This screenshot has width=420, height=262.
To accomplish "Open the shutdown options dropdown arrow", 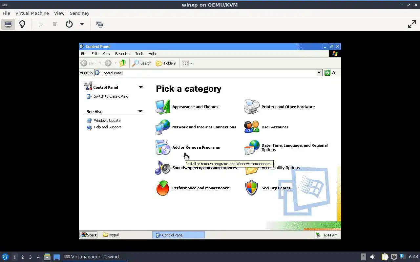I will [x=82, y=24].
